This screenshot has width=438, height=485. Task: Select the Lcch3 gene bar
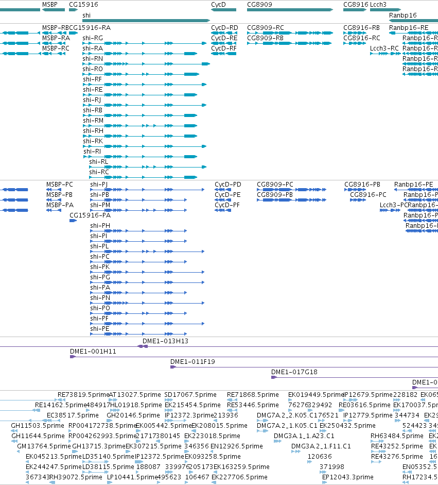386,10
